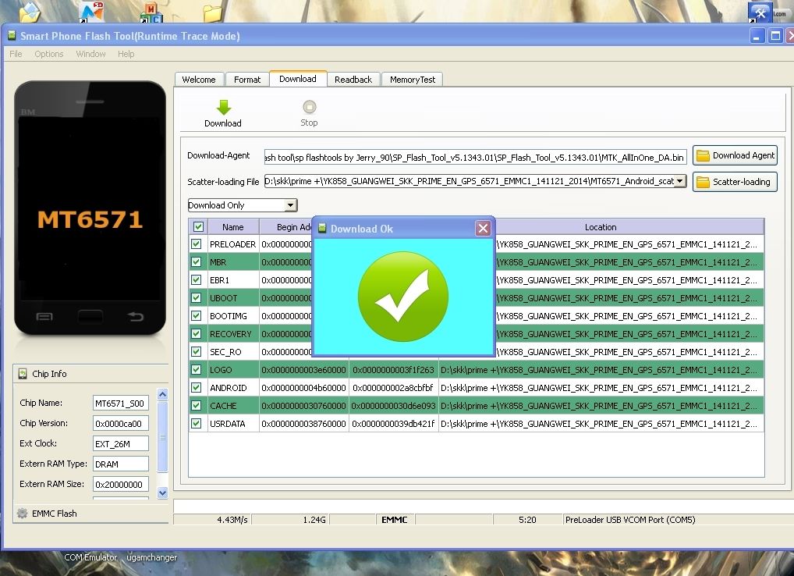Click the Download-Agent path field
The image size is (794, 576).
pyautogui.click(x=476, y=157)
